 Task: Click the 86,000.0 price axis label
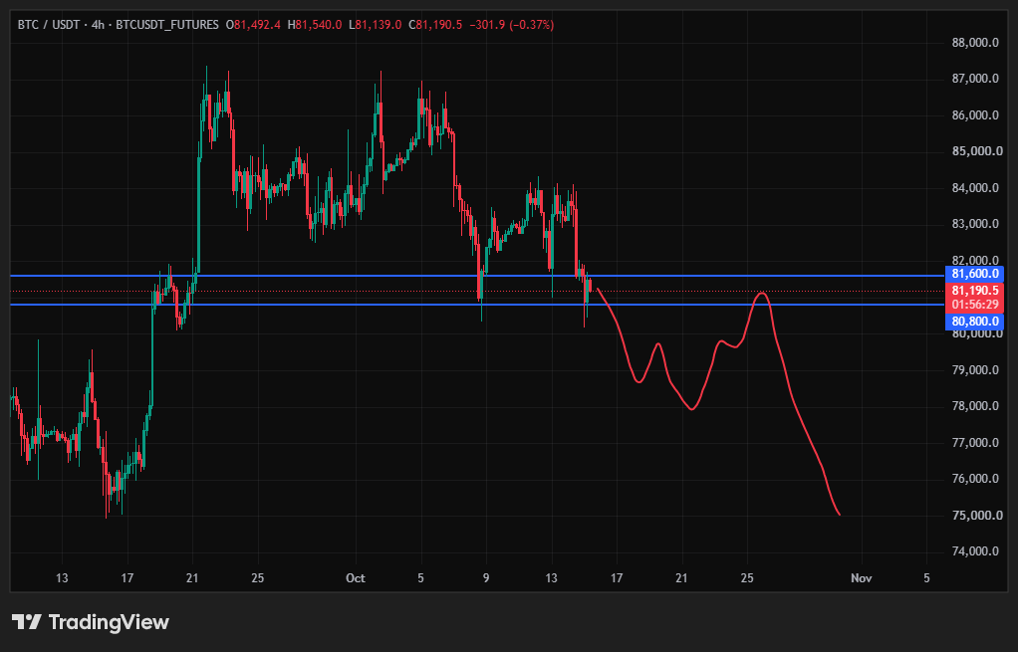975,115
